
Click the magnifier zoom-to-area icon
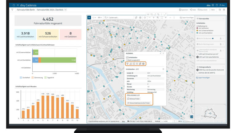tap(158, 18)
